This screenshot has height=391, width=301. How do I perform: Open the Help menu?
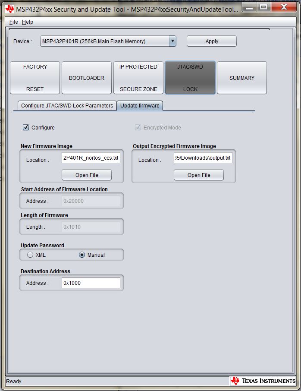pyautogui.click(x=28, y=22)
